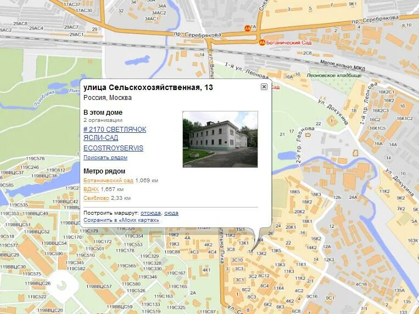Click building label 24А

(353, 197)
